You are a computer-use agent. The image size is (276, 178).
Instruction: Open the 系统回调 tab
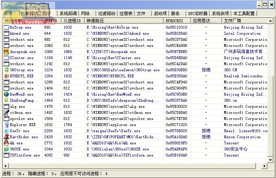pos(68,14)
